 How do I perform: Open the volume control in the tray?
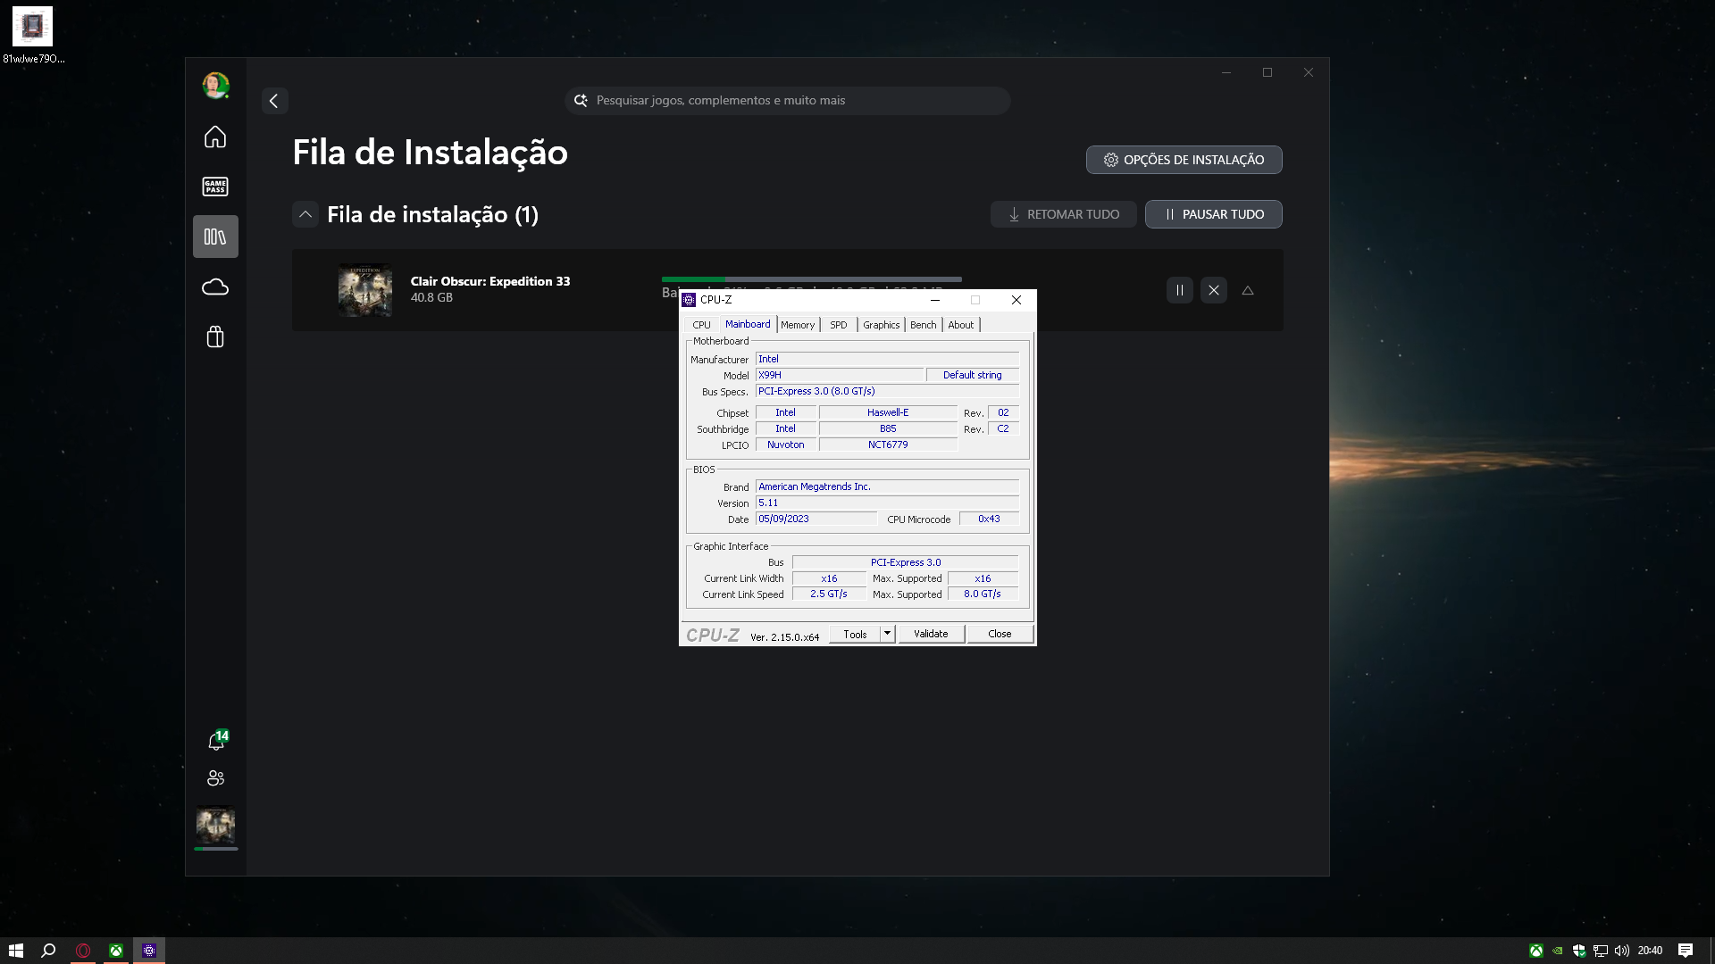(1622, 951)
